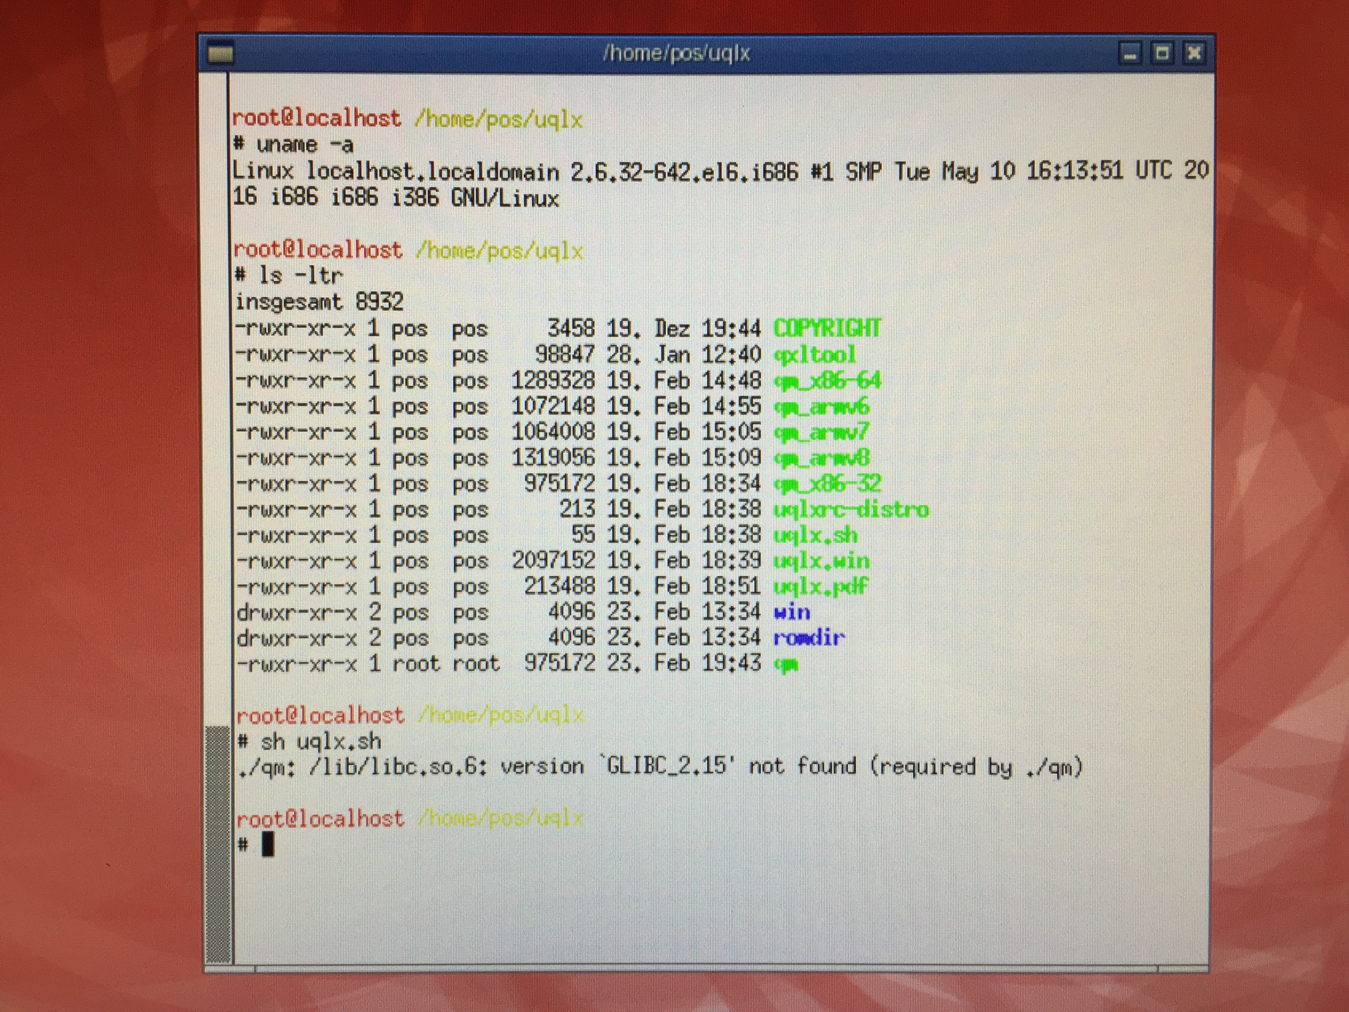Screen dimensions: 1349x1012
Task: Click the terminal scrollbar thumb on left edge
Action: point(218,844)
